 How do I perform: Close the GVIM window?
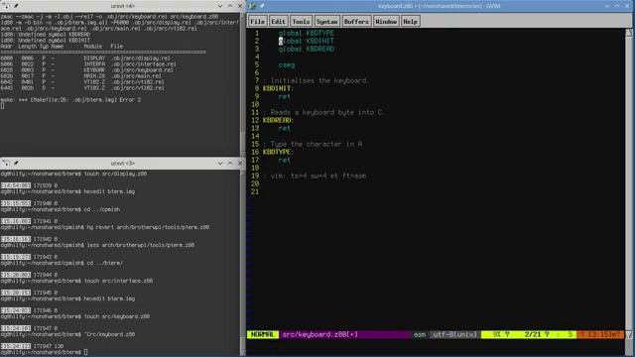[x=627, y=6]
